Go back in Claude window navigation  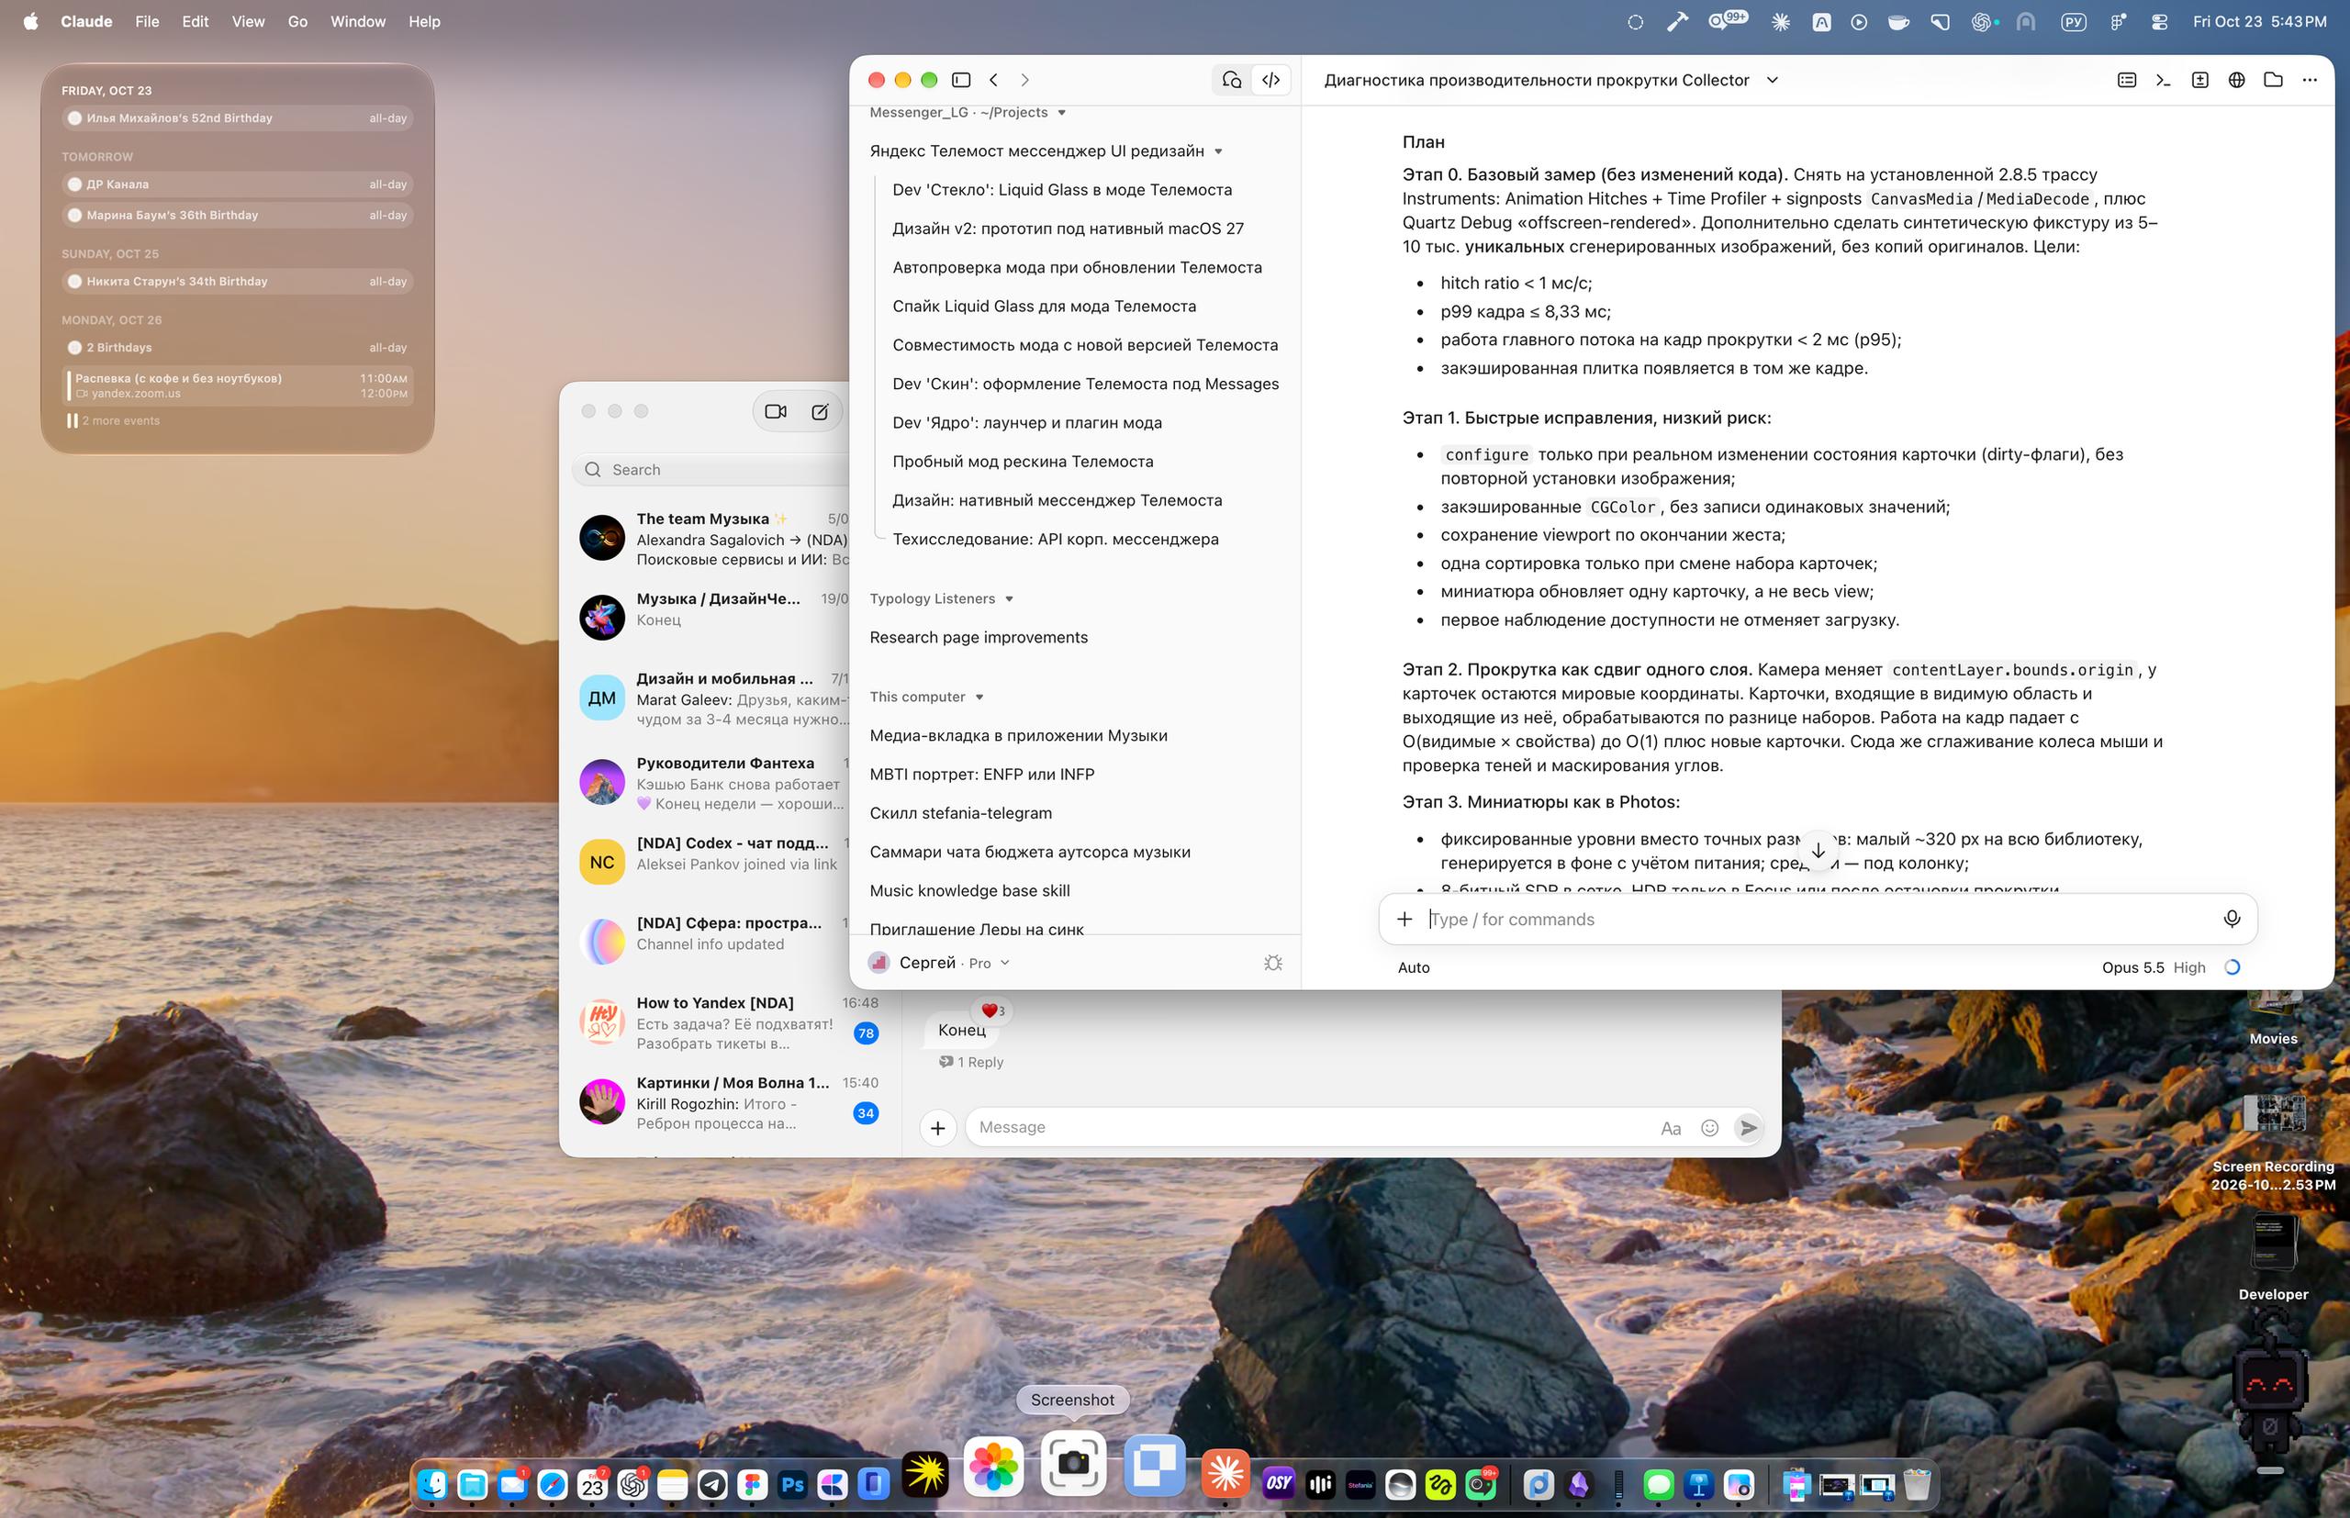click(x=993, y=80)
